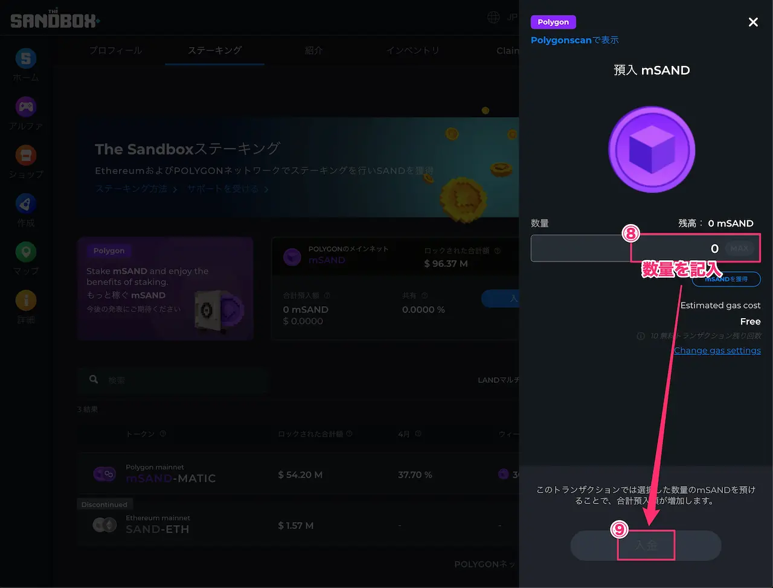
Task: Click the 入金 deposit button
Action: [646, 545]
